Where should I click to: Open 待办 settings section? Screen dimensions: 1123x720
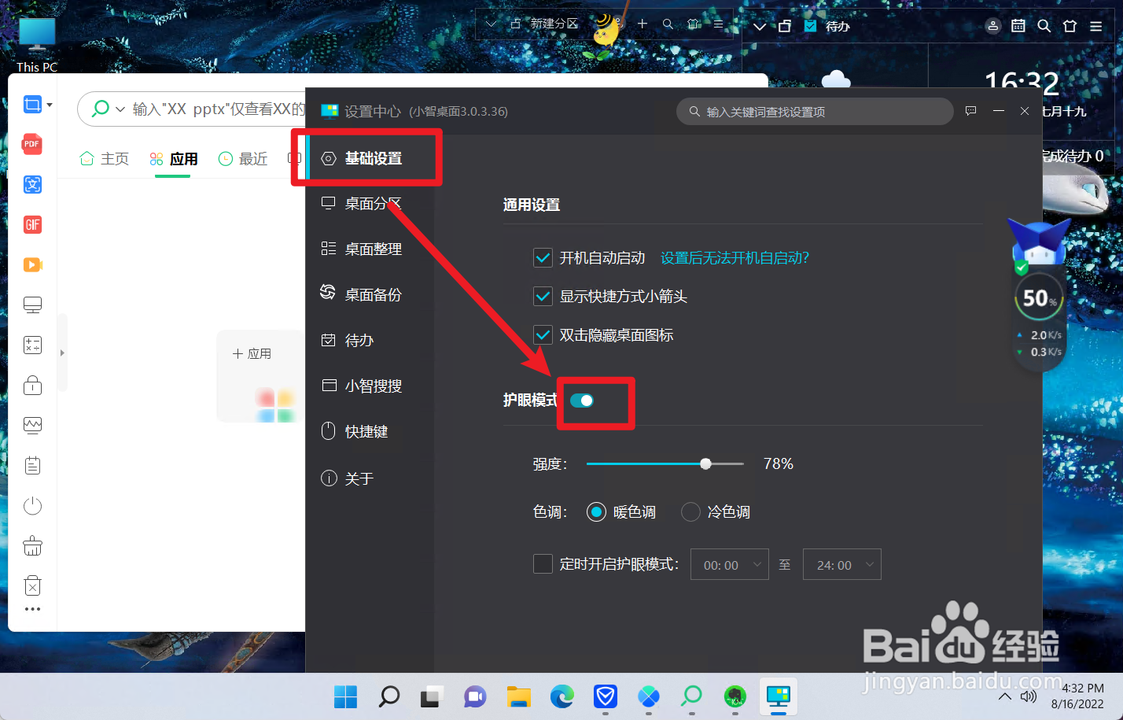click(369, 341)
